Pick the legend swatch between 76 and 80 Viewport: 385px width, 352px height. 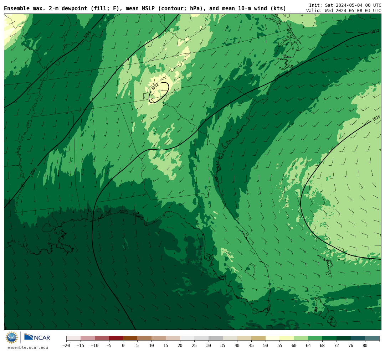pos(358,338)
